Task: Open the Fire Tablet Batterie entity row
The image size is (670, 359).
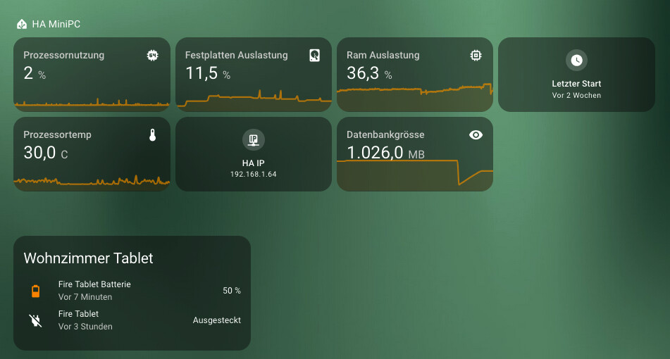Action: [x=132, y=291]
